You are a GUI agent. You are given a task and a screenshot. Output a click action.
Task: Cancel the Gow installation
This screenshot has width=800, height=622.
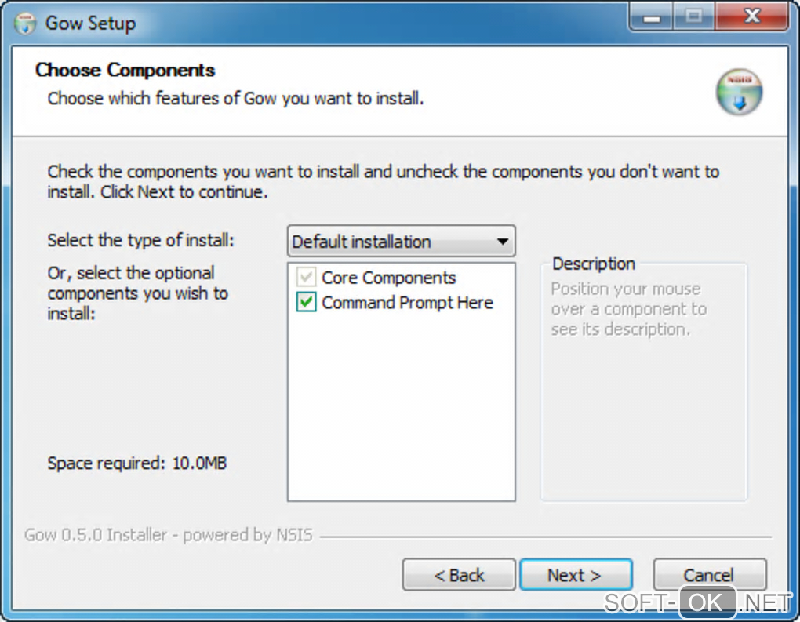point(709,576)
